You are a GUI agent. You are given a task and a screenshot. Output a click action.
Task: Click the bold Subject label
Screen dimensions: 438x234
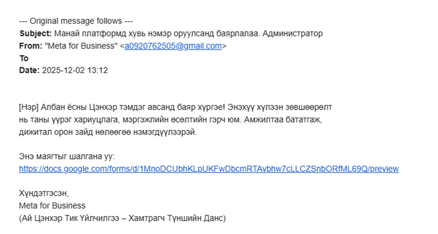click(35, 34)
